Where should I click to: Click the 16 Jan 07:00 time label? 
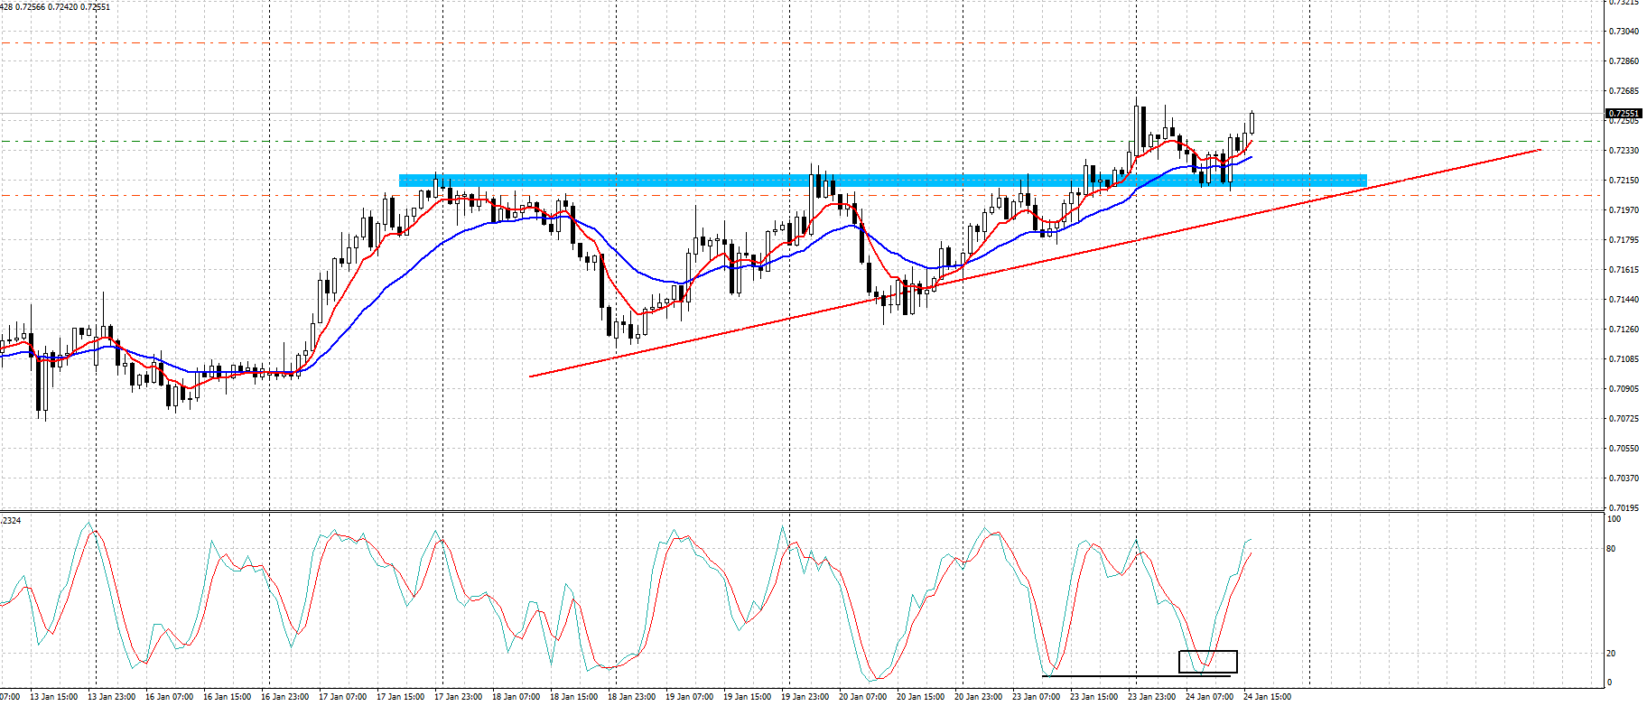point(170,697)
